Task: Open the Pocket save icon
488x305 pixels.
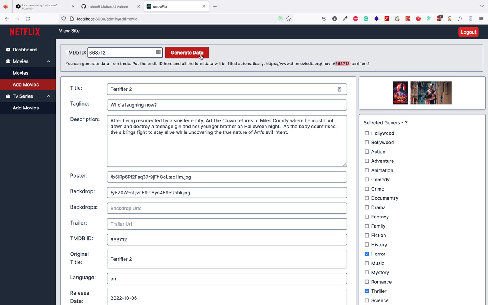Action: click(324, 19)
